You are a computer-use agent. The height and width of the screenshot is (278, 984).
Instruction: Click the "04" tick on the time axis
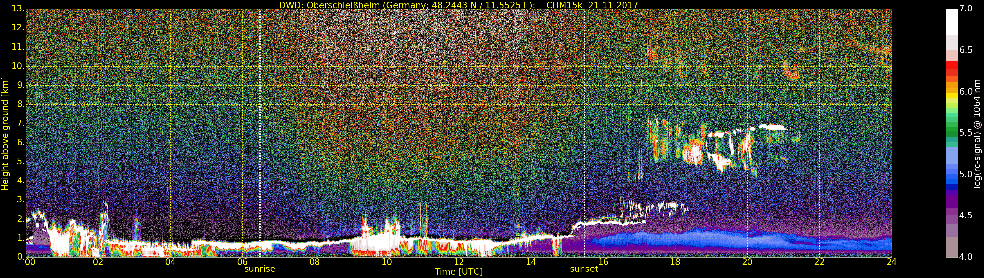click(x=170, y=262)
